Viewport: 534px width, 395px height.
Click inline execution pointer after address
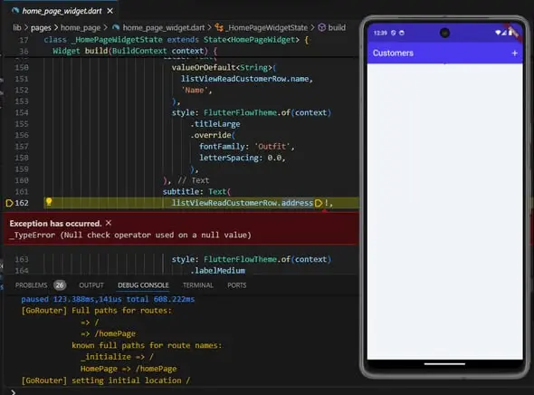pyautogui.click(x=319, y=203)
